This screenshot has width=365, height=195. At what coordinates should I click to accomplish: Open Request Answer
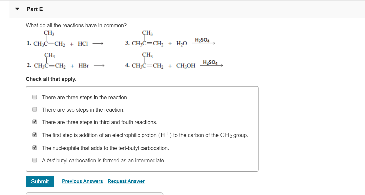coord(126,181)
